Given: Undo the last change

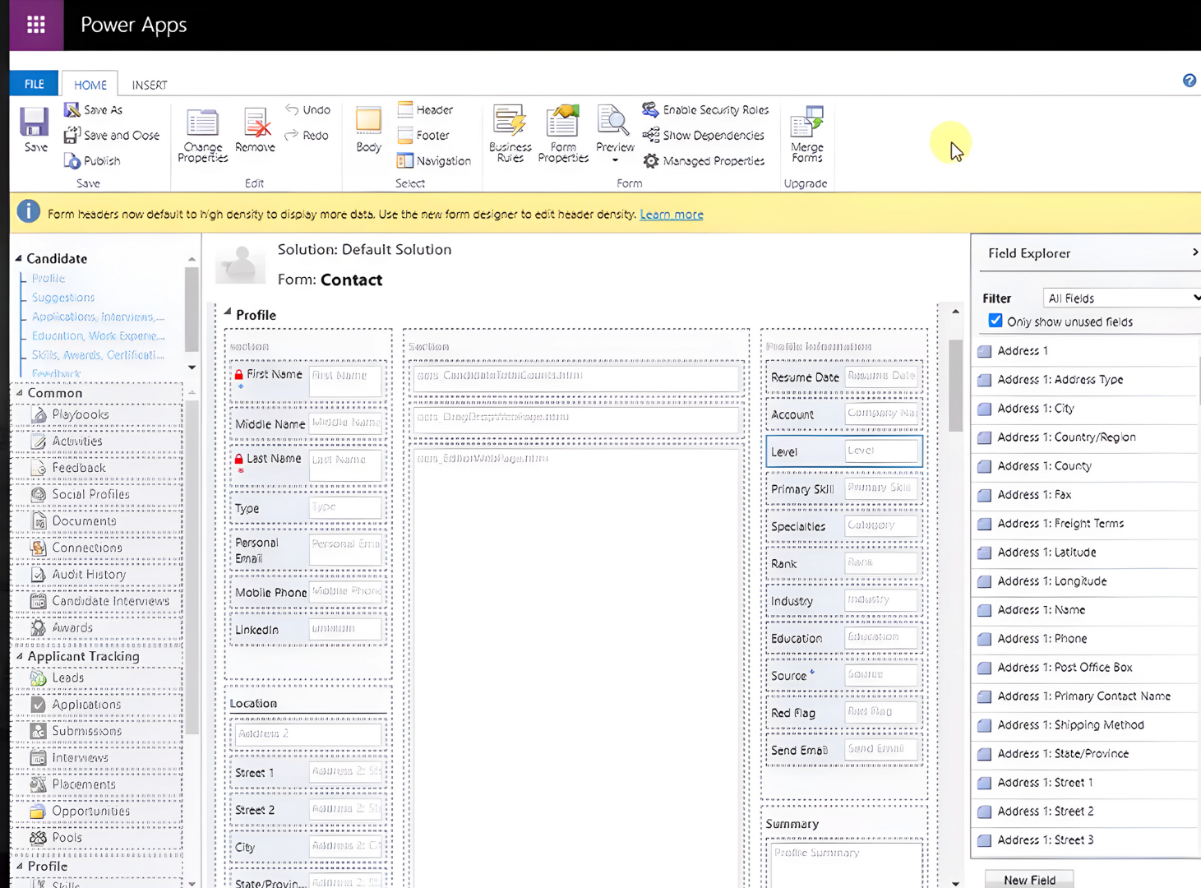Looking at the screenshot, I should coord(307,109).
